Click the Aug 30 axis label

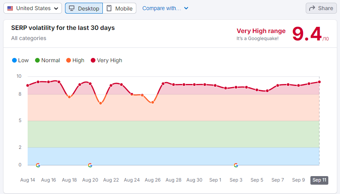[194, 180]
